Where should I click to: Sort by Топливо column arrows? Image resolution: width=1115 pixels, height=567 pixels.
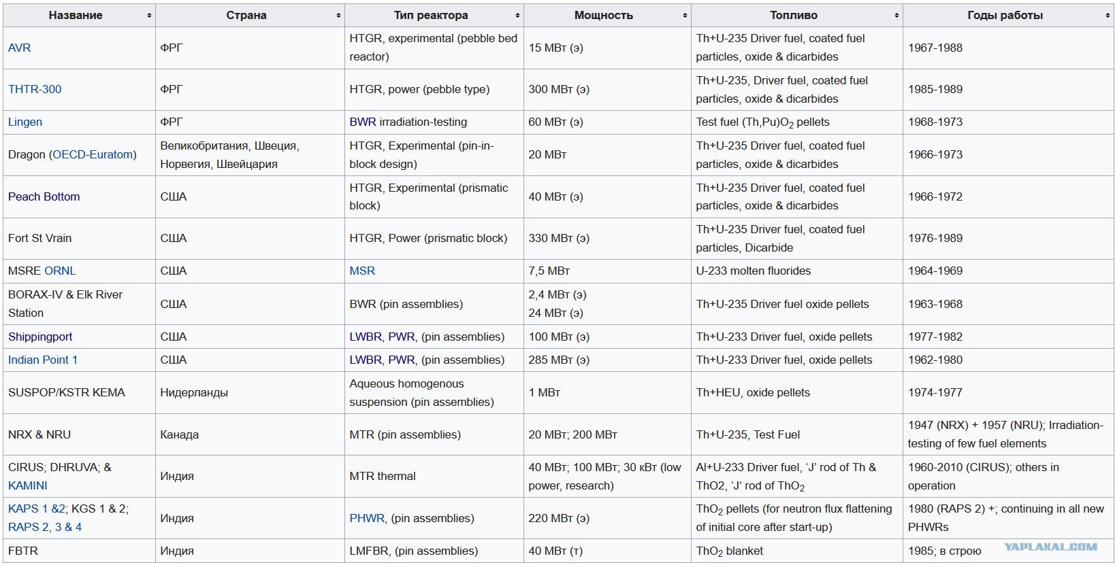[x=896, y=16]
